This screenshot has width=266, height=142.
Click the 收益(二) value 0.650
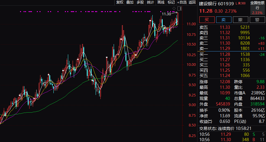click(225, 122)
